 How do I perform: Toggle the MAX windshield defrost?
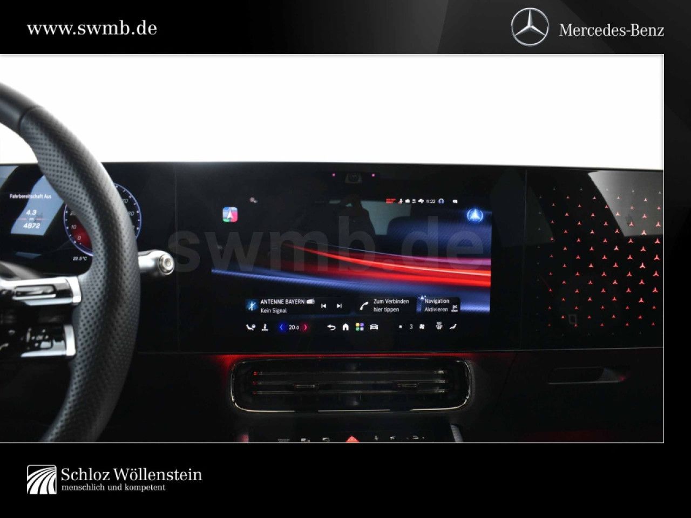coord(439,326)
